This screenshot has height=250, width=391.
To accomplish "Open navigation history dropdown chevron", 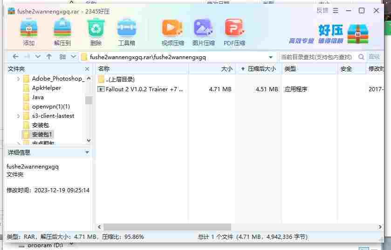I will [x=38, y=57].
